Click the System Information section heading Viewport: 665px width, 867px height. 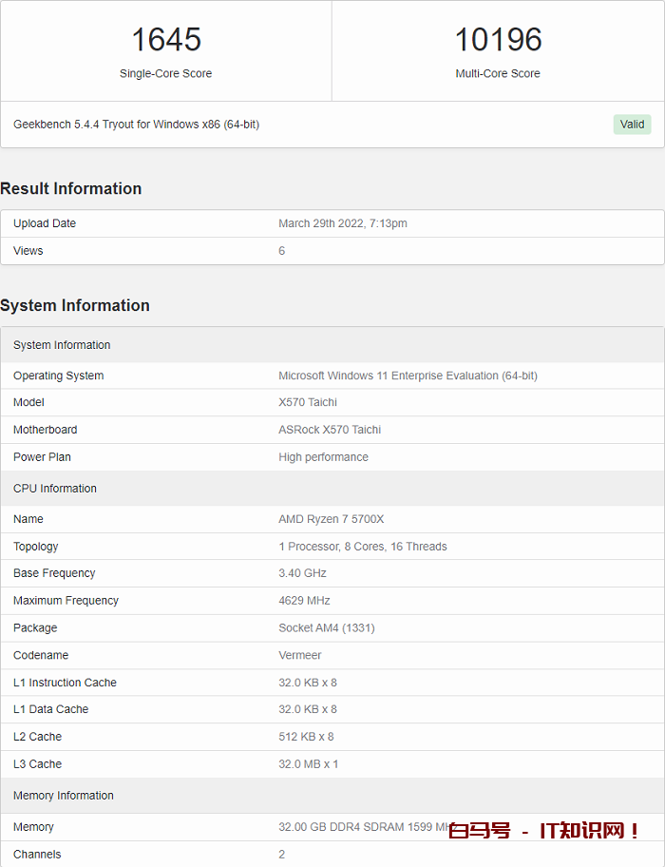[75, 305]
